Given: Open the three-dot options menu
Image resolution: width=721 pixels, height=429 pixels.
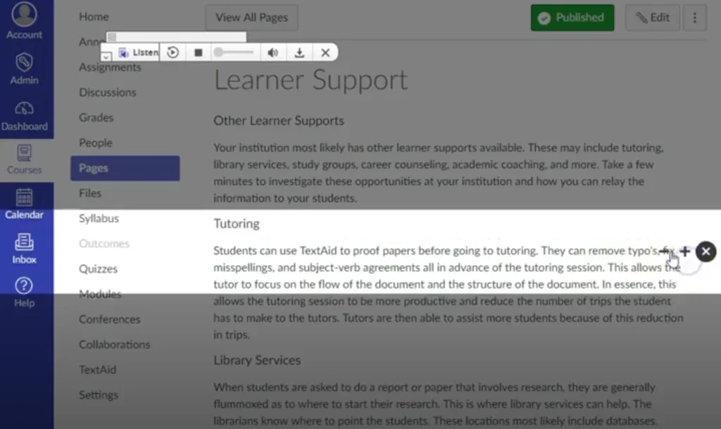Looking at the screenshot, I should (695, 18).
